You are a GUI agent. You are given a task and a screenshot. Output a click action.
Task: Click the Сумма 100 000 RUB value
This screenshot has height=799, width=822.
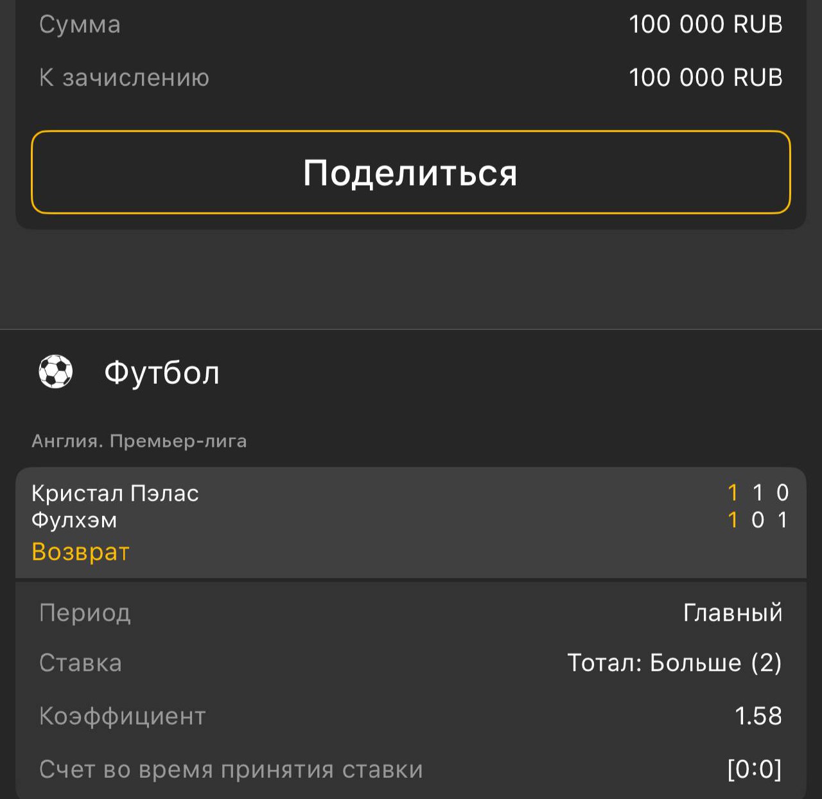coord(705,24)
